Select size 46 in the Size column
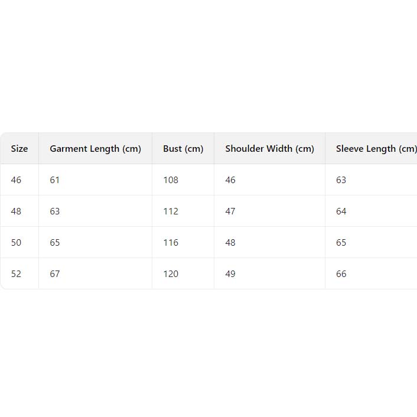The height and width of the screenshot is (417, 417). pyautogui.click(x=16, y=180)
